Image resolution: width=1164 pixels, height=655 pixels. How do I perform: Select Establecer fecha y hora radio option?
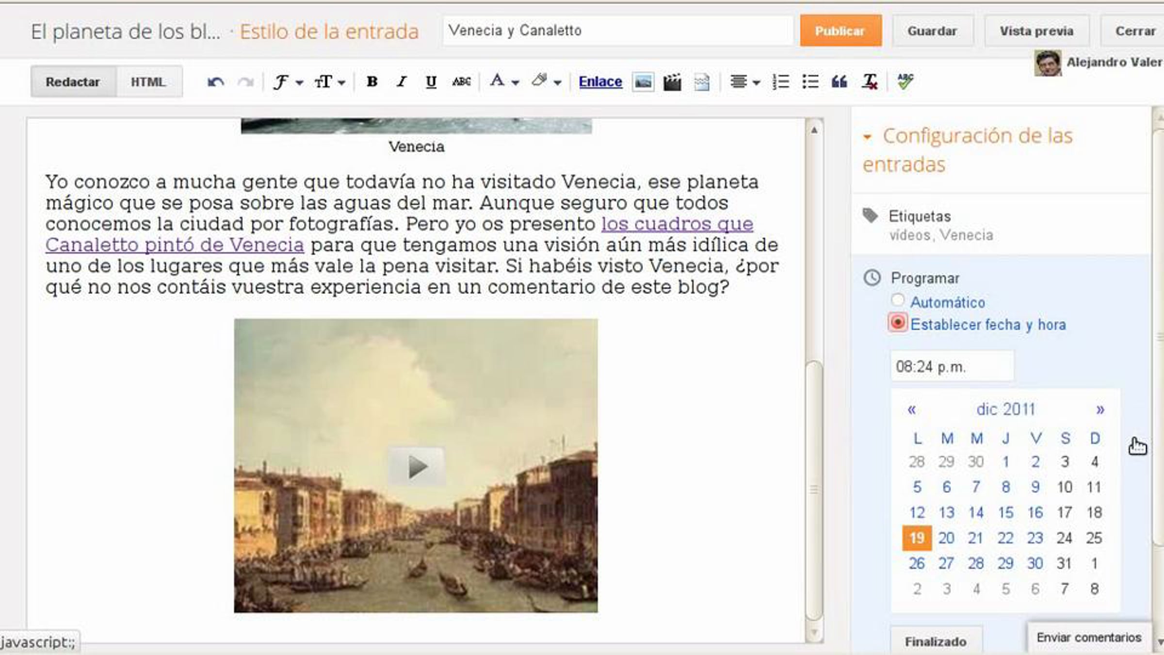point(898,323)
